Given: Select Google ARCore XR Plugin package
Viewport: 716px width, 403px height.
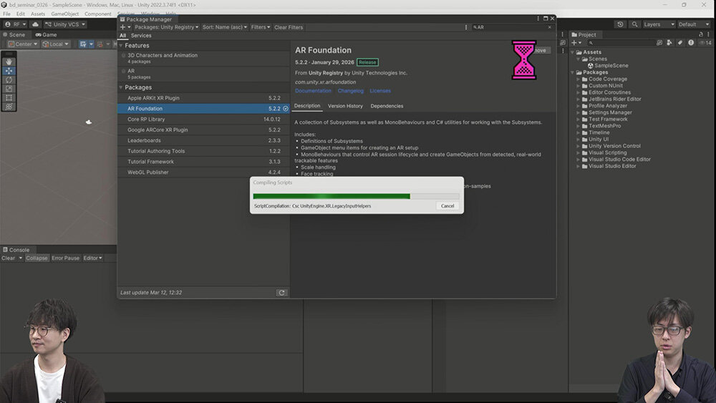Looking at the screenshot, I should [158, 130].
